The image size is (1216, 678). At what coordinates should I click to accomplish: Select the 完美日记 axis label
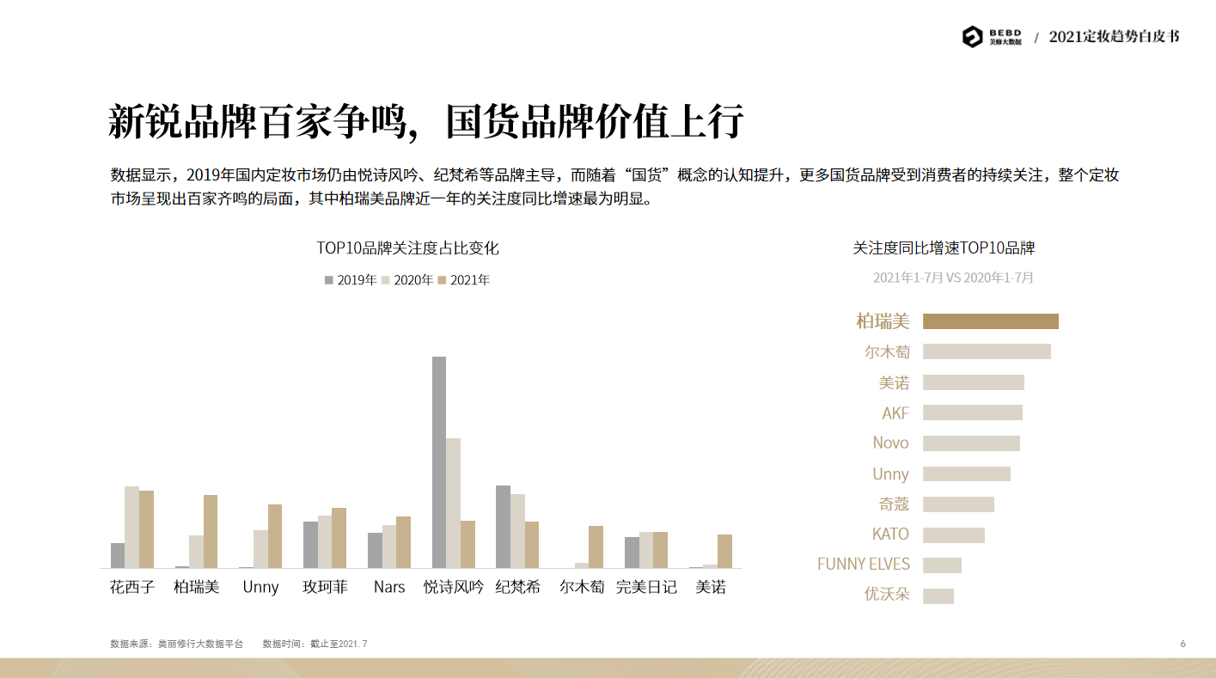tap(646, 587)
